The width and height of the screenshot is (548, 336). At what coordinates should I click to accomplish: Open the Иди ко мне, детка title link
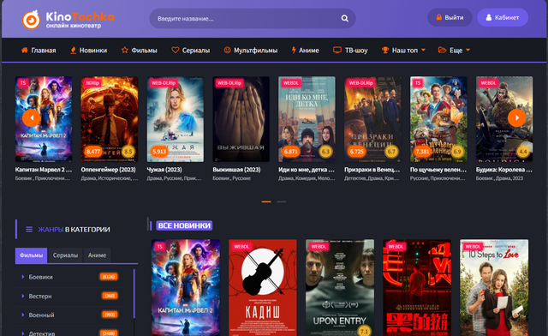[x=307, y=170]
